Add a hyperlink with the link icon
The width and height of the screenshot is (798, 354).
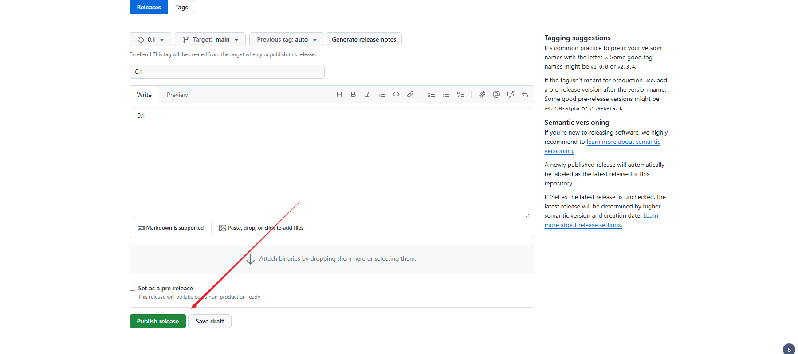(x=410, y=94)
